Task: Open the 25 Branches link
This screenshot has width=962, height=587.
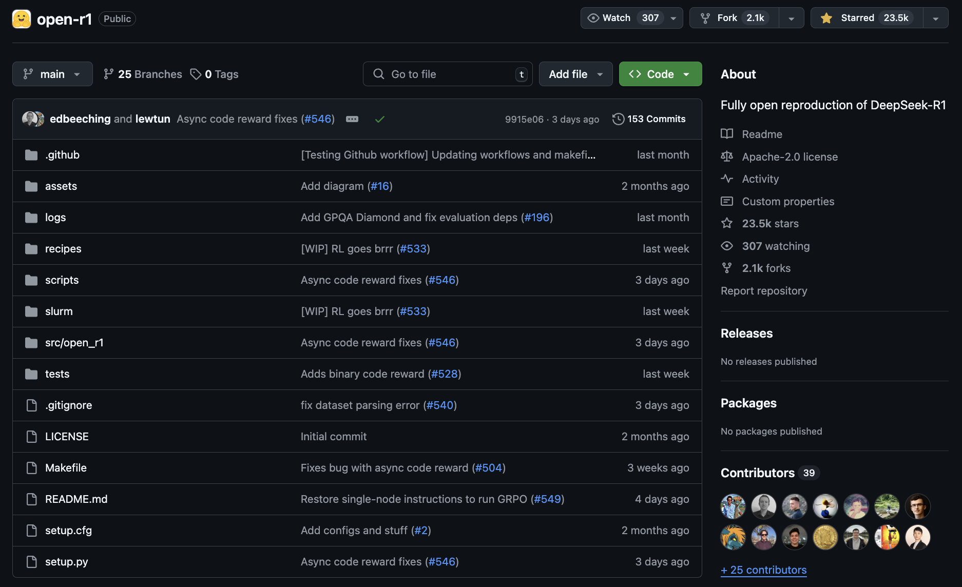Action: (x=143, y=74)
